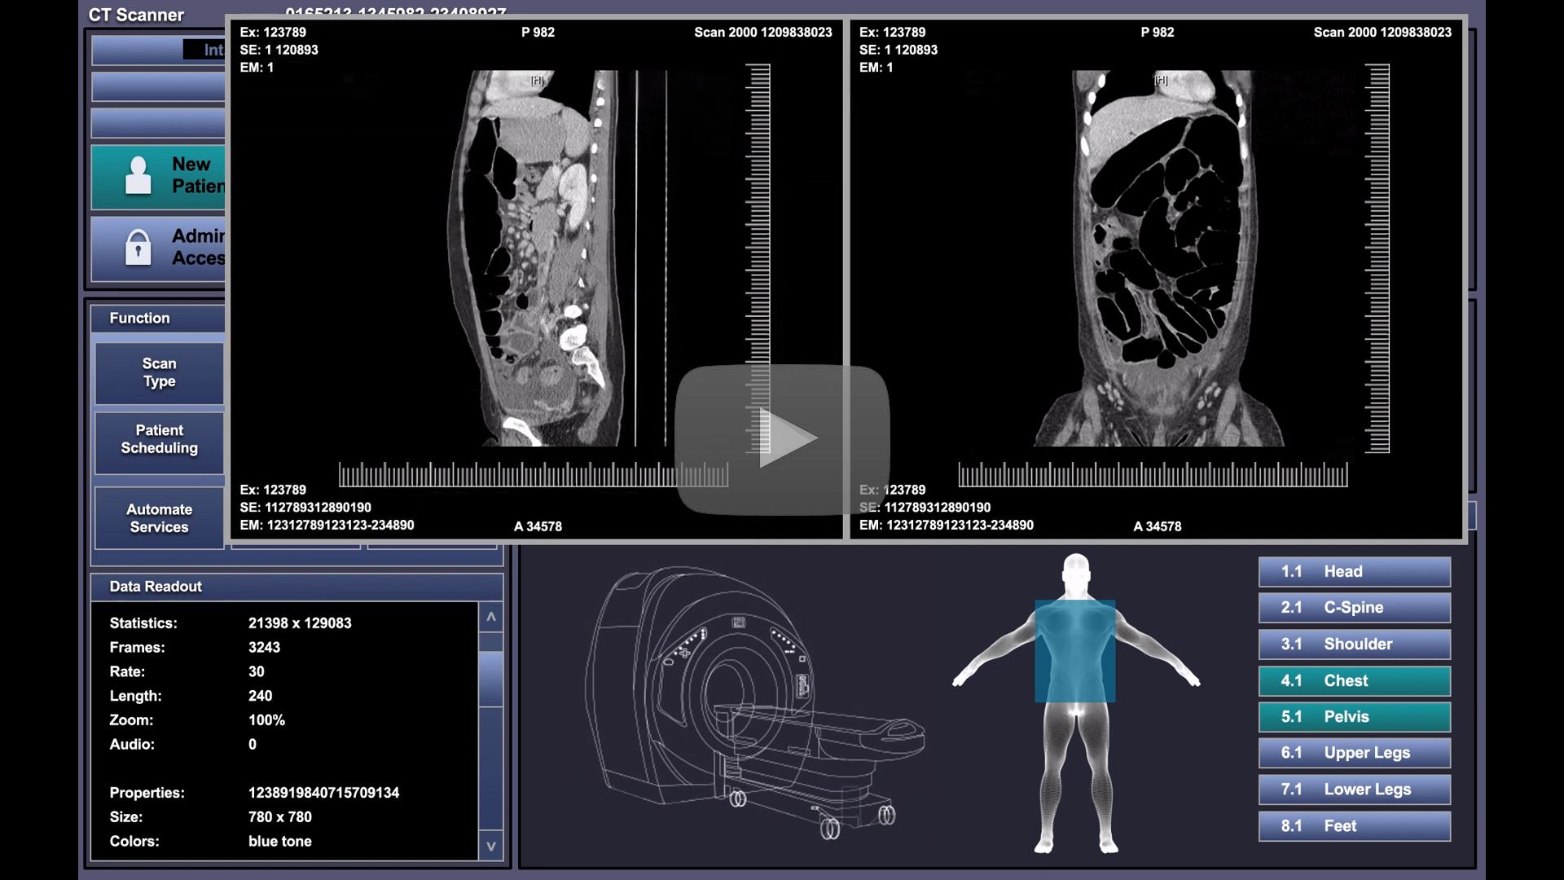
Task: Enable the 1.1 Head scan region
Action: [x=1354, y=571]
